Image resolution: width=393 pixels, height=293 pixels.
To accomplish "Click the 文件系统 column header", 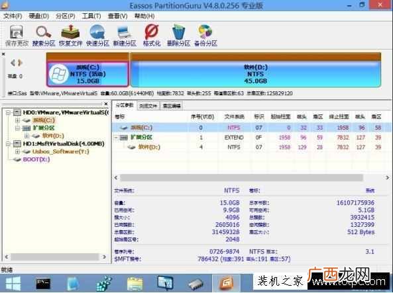I will click(234, 117).
